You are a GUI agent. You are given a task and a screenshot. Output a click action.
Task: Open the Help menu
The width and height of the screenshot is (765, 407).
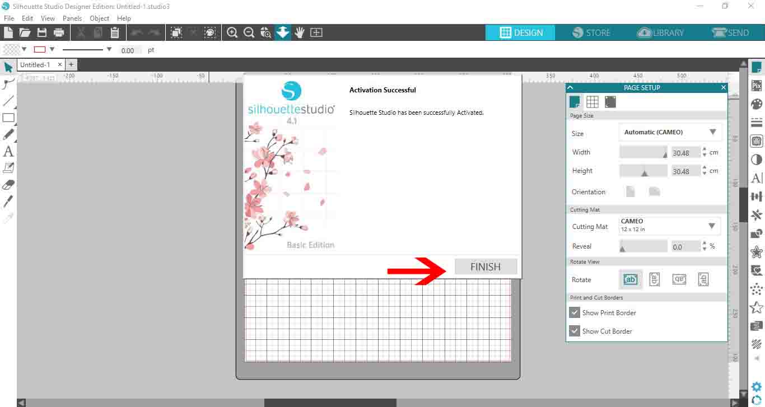[124, 18]
